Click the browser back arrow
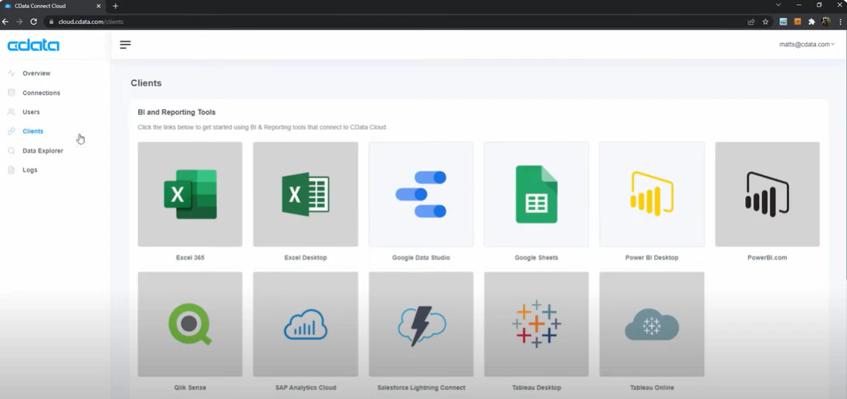Viewport: 847px width, 399px height. click(5, 22)
